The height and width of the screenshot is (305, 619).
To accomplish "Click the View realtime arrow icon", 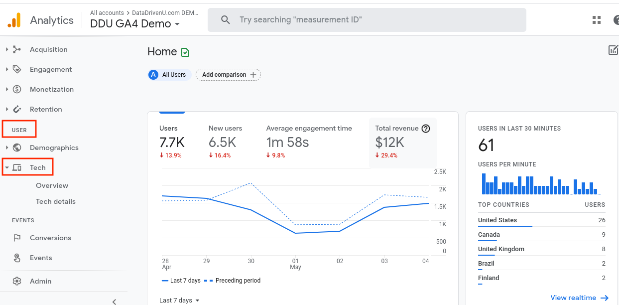I will tap(605, 298).
